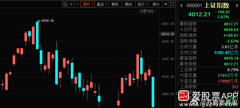
Task: Select the 内盘总量 value 21012万手
Action: click(228, 75)
